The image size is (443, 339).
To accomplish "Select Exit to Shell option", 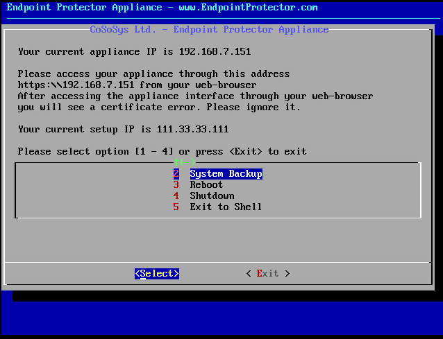I will pyautogui.click(x=226, y=207).
